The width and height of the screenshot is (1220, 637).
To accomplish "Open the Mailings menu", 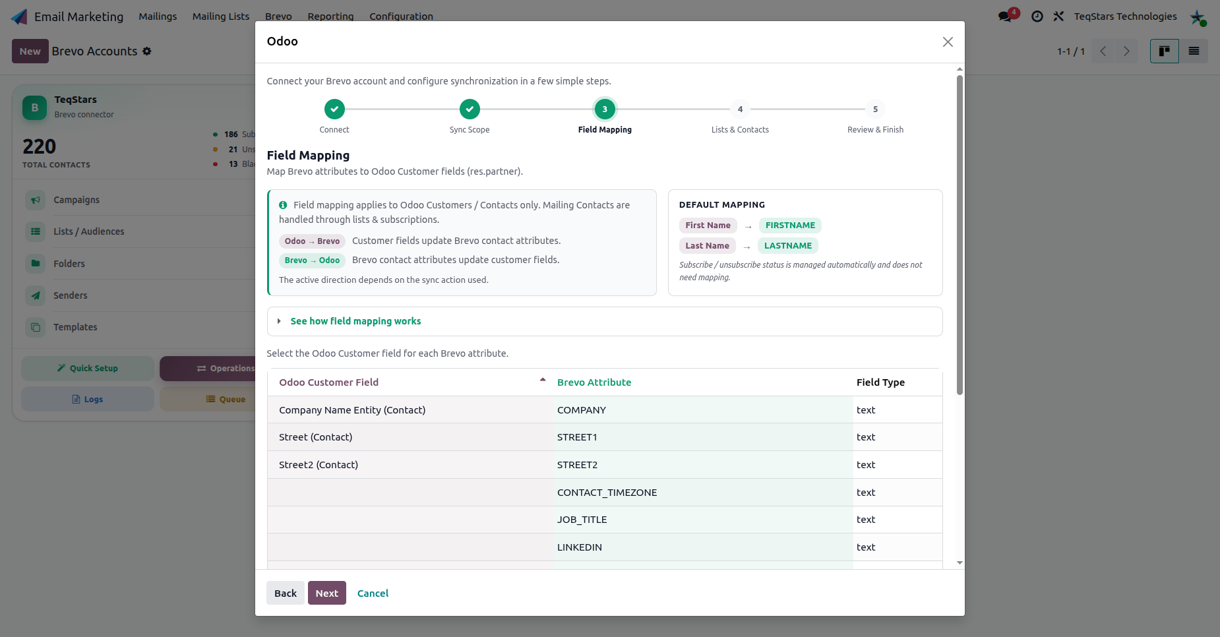I will [158, 16].
